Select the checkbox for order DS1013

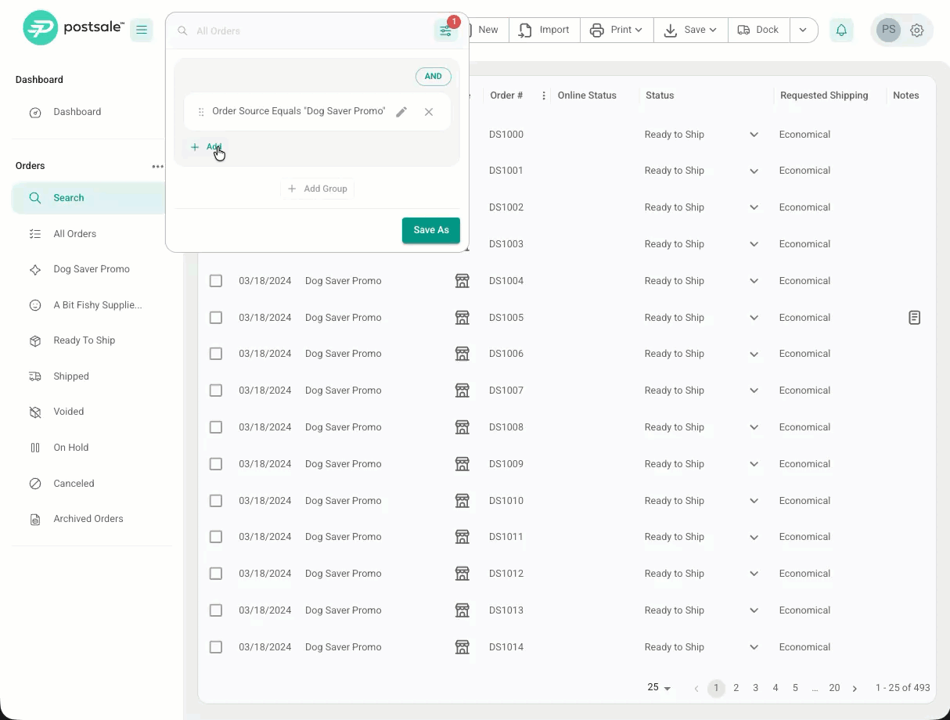point(216,610)
